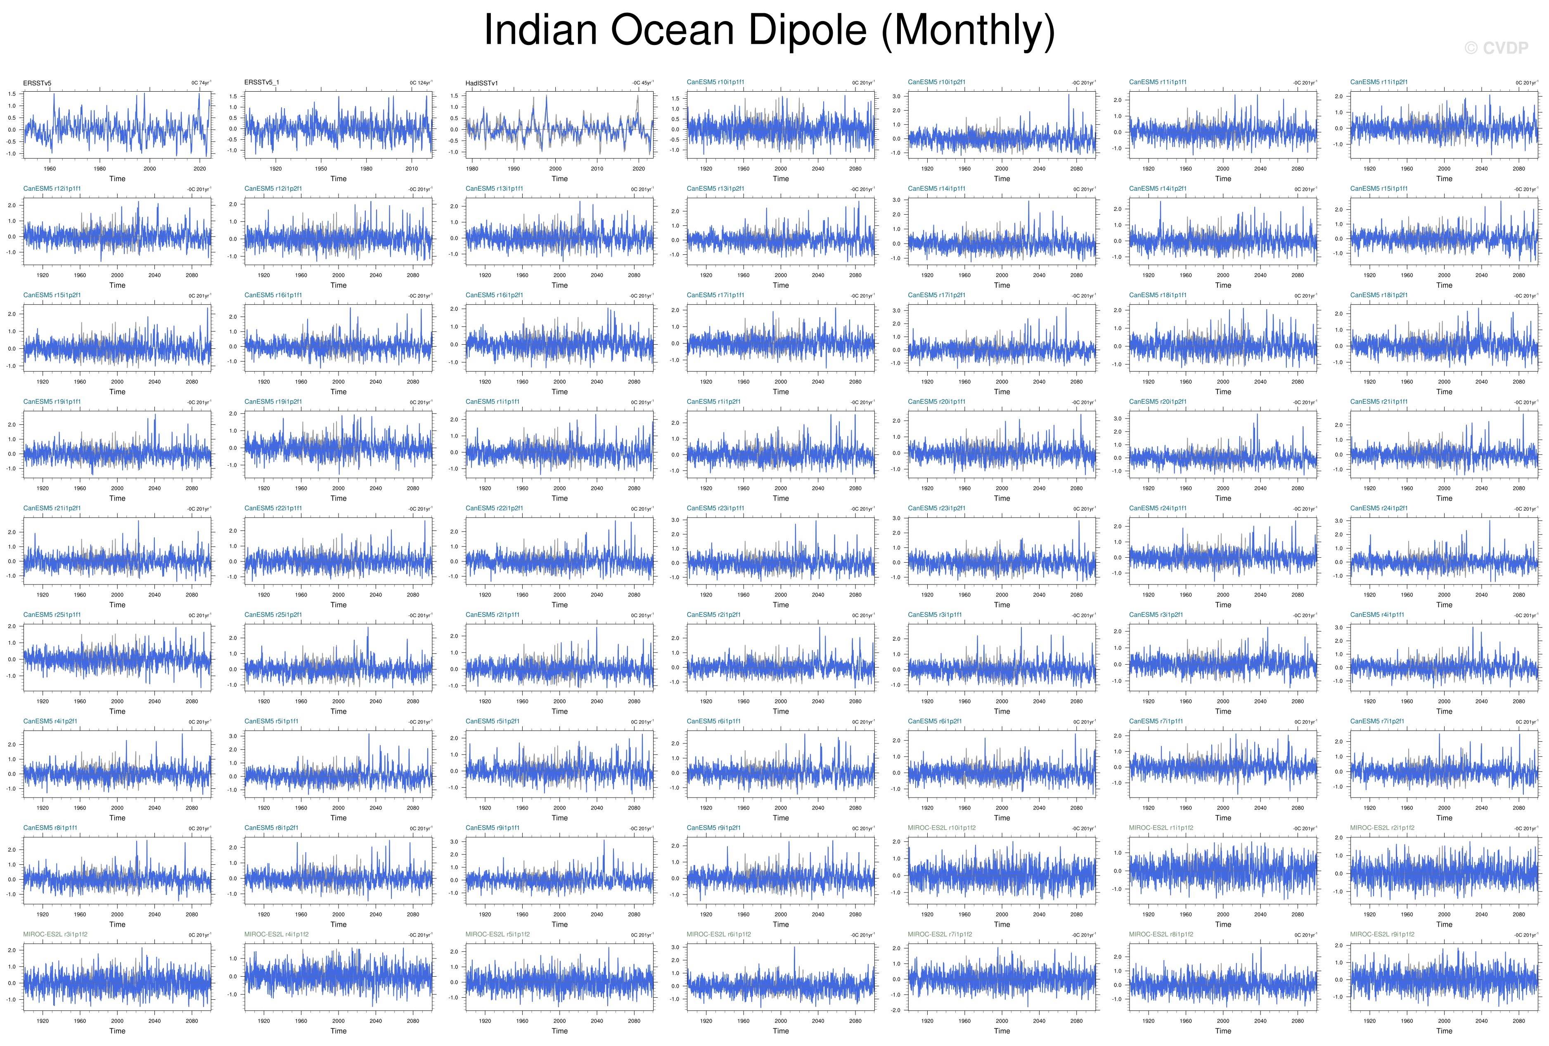This screenshot has height=1046, width=1549.
Task: Open the CanESM5 r14i1p1f1 plot panel
Action: (x=1002, y=231)
